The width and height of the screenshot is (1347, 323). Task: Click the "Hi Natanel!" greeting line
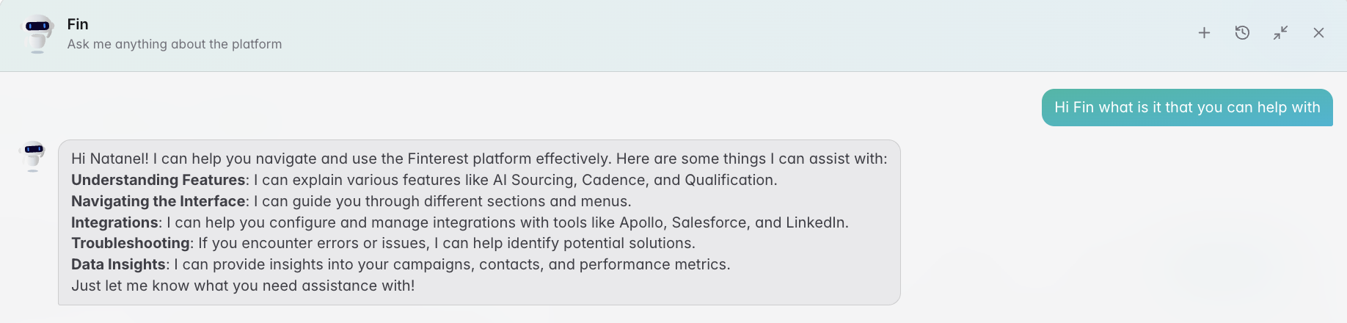479,159
